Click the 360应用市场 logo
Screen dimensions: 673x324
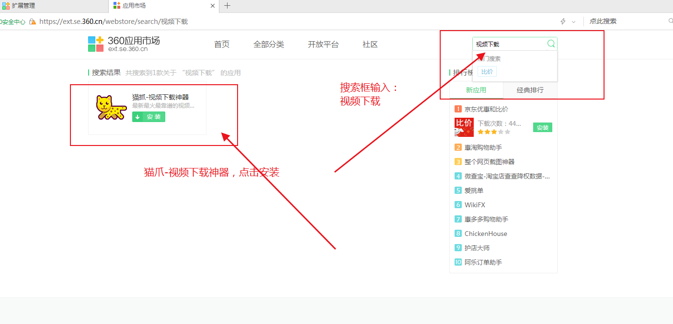[124, 44]
